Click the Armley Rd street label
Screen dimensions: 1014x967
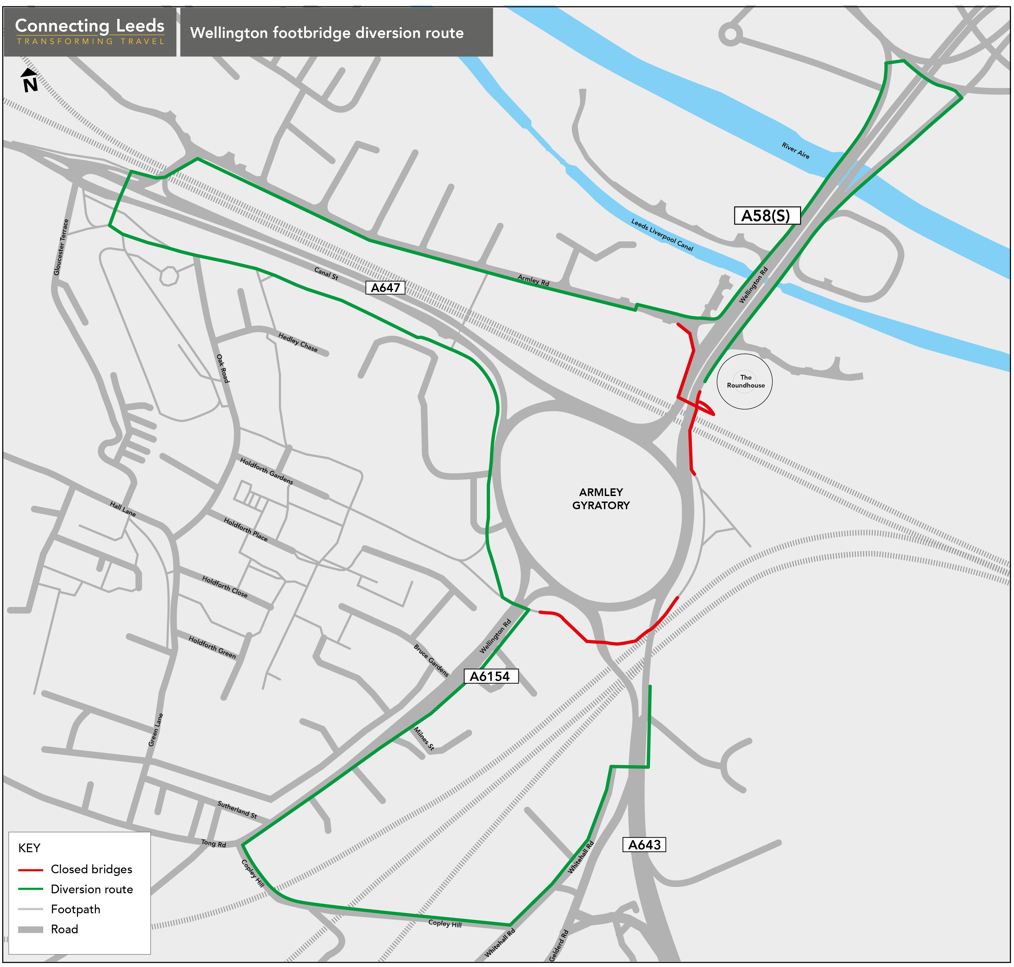tap(533, 280)
